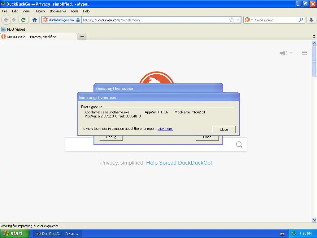The height and width of the screenshot is (238, 317).
Task: Click the Mypal raccoon title bar icon
Action: coord(3,4)
